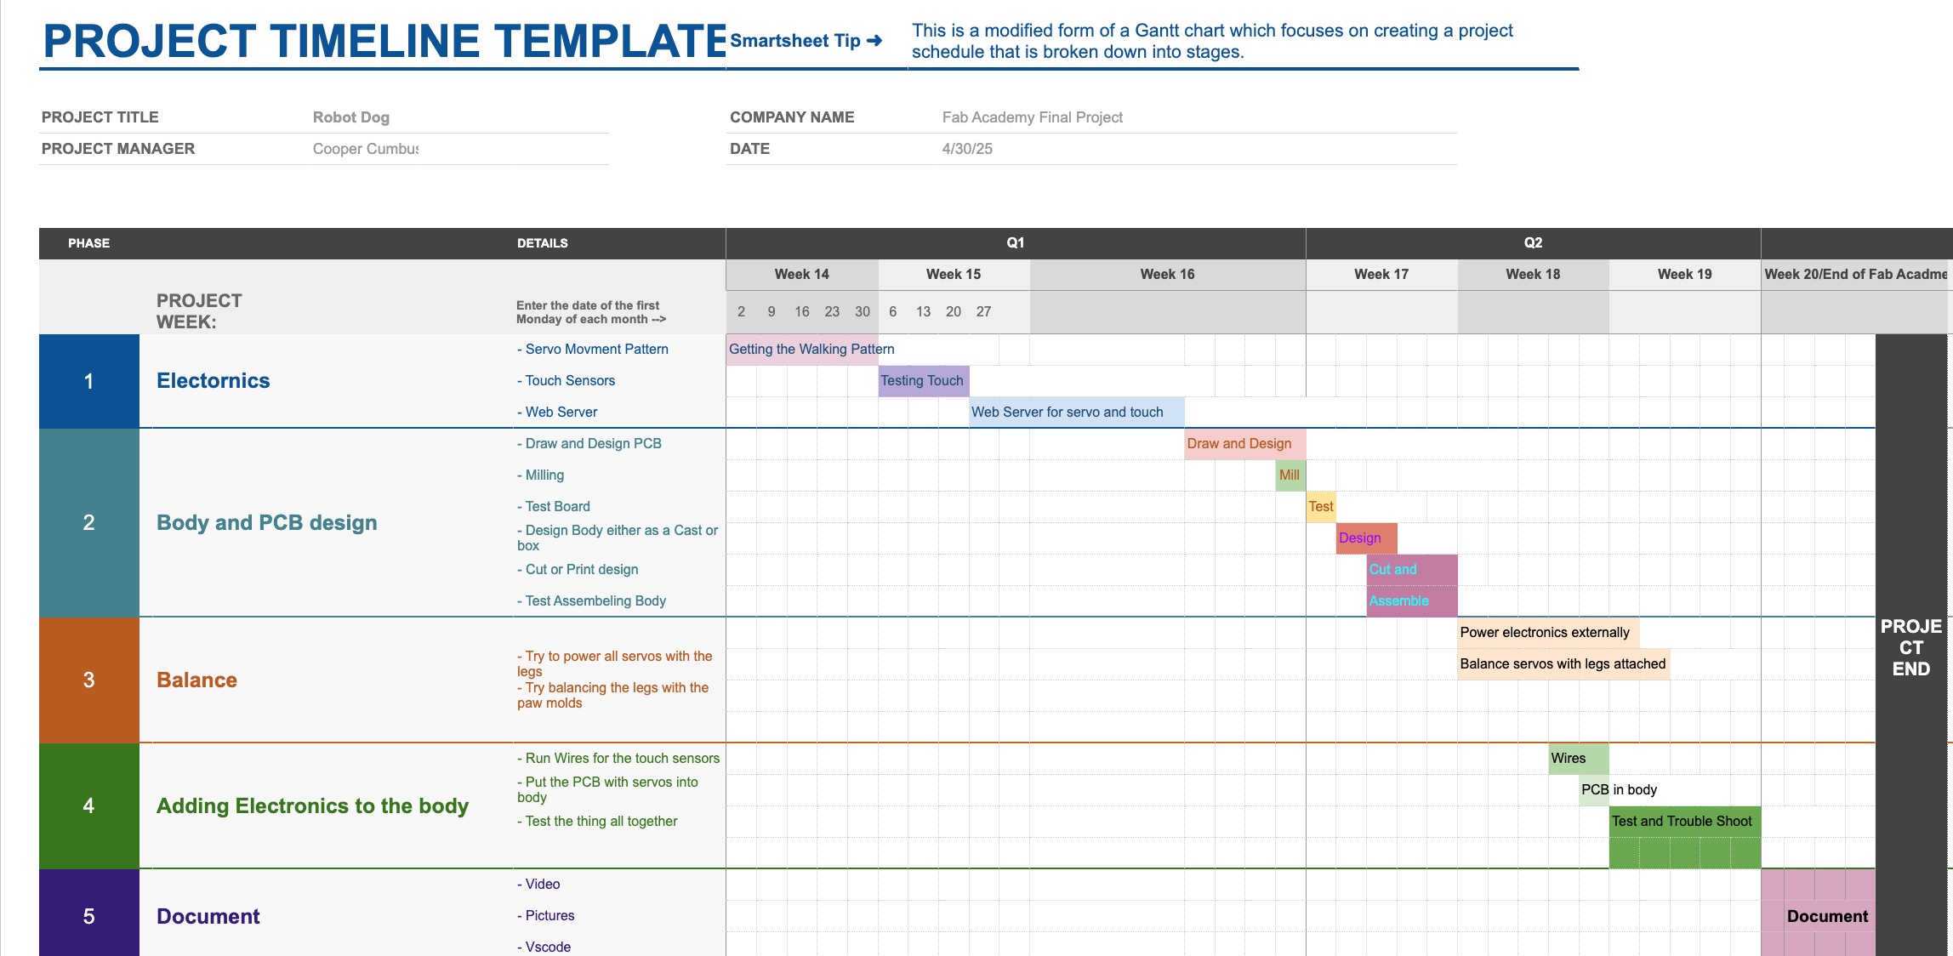Click the yellow Test timeline block
Viewport: 1953px width, 956px height.
pyautogui.click(x=1320, y=507)
